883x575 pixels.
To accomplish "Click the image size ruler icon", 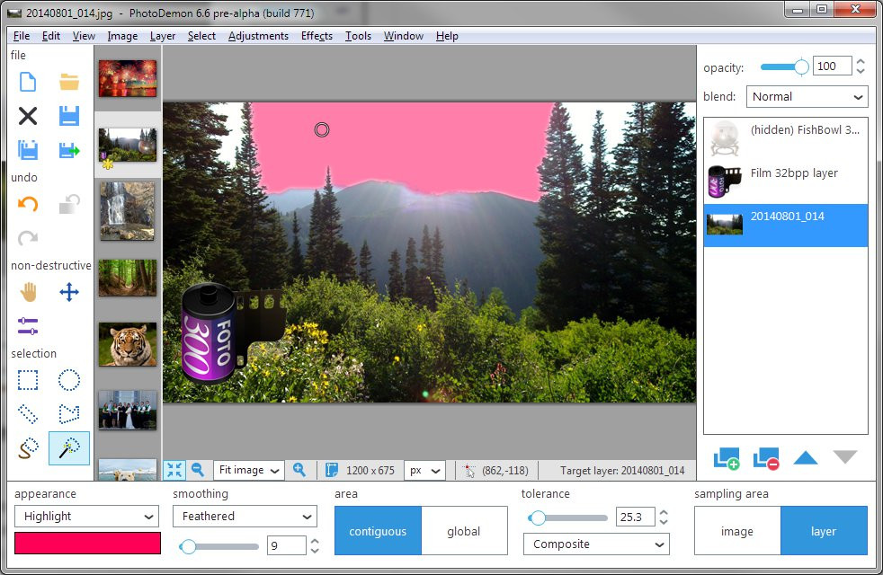I will (x=332, y=470).
